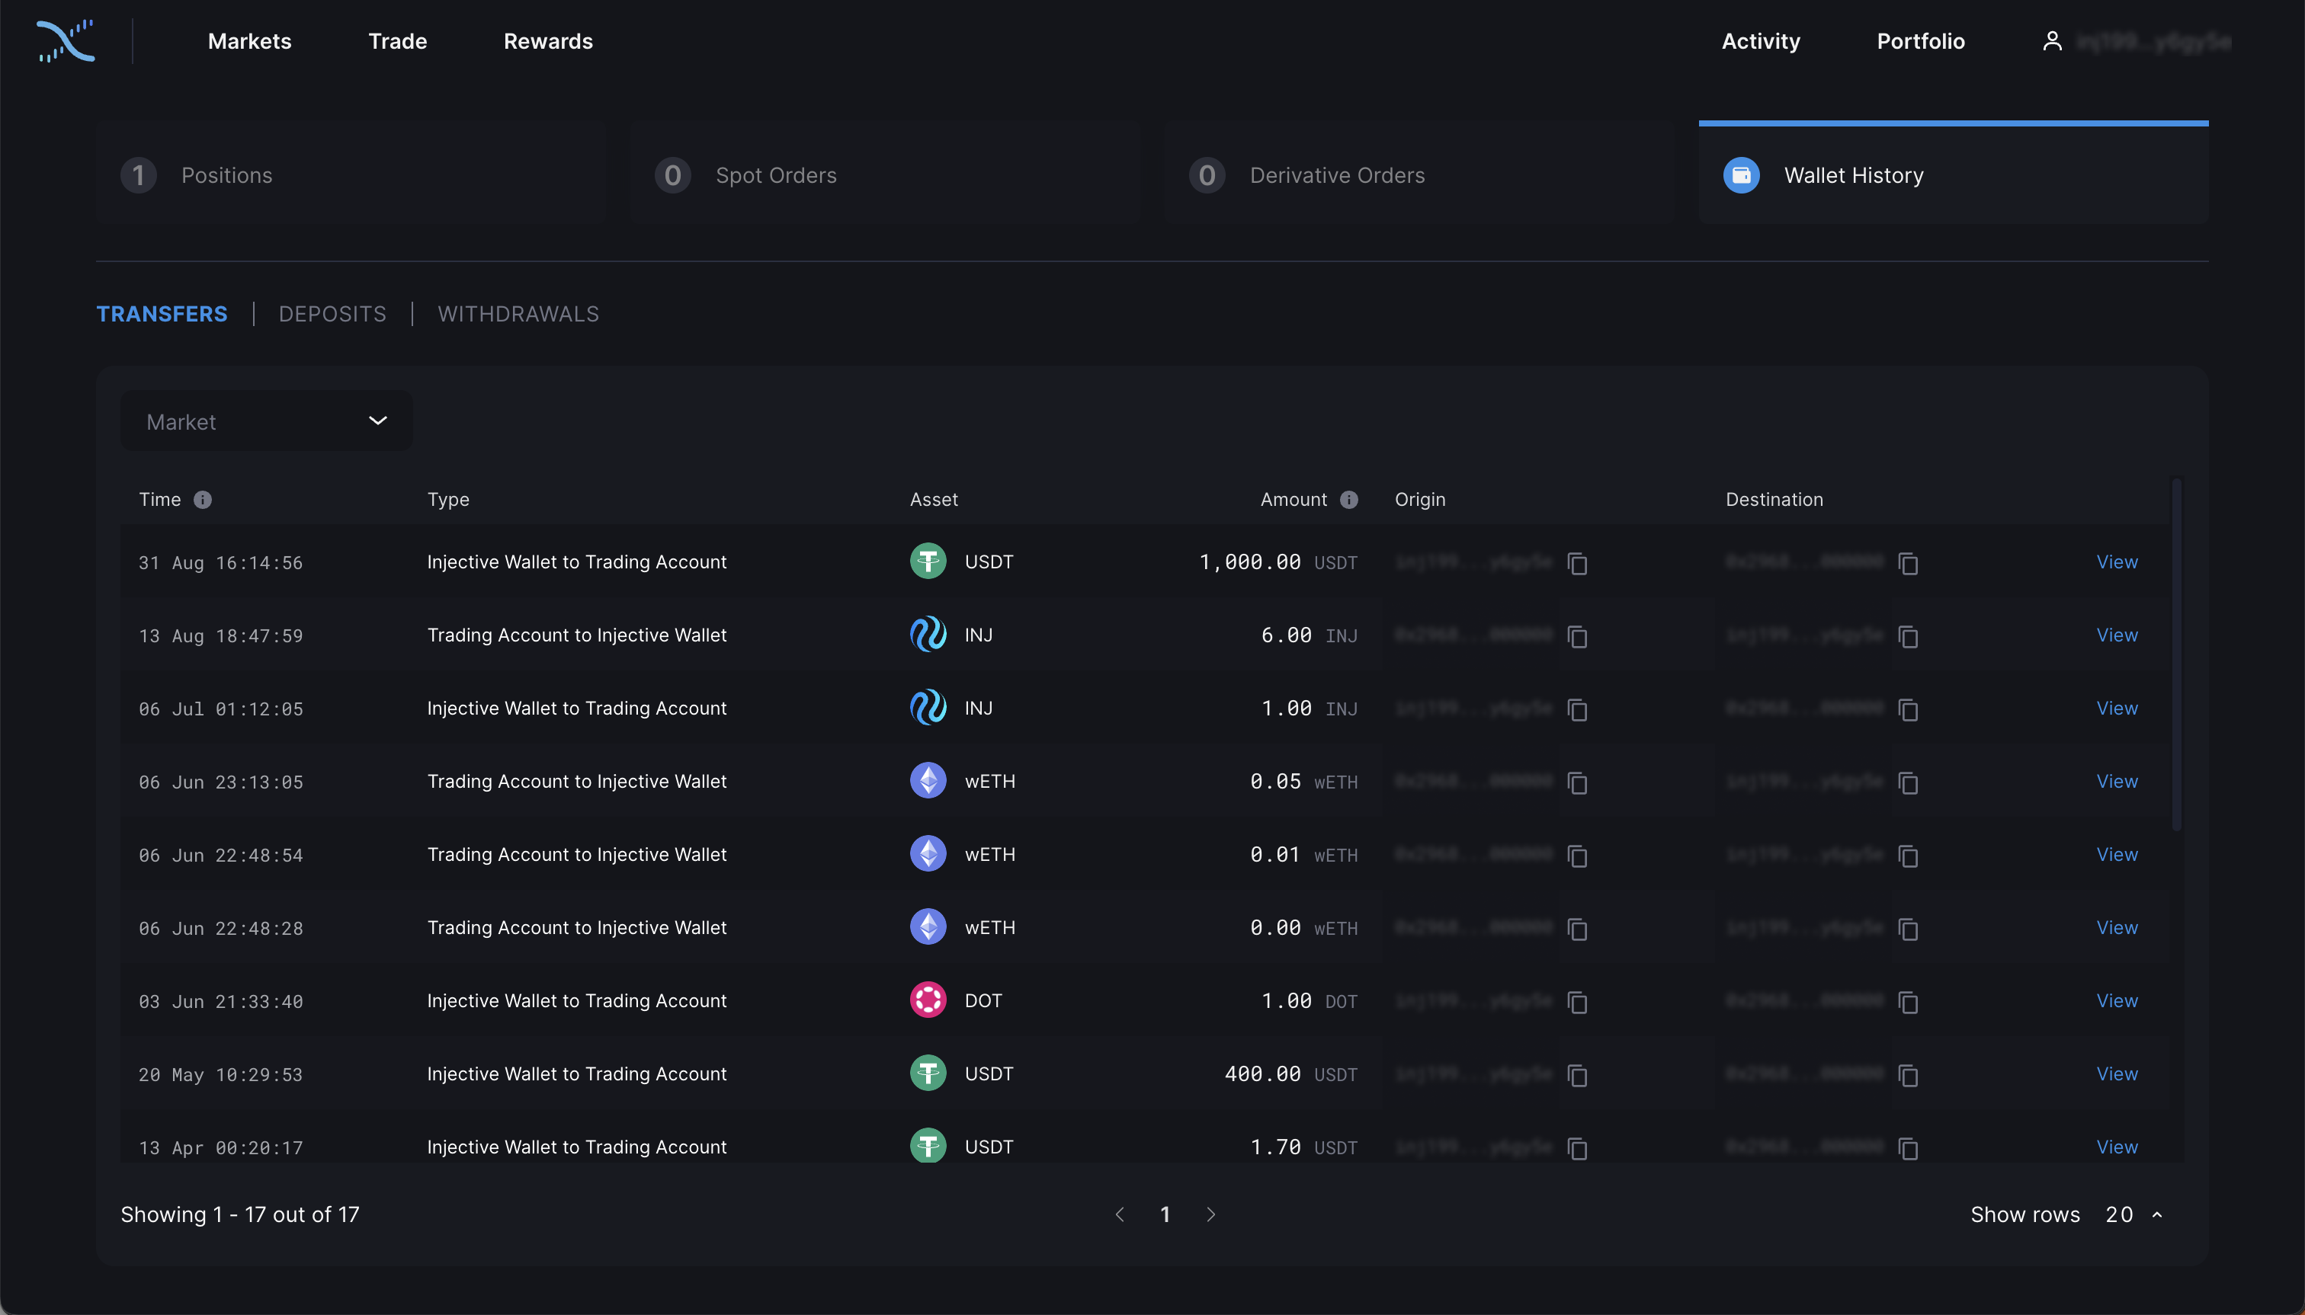The image size is (2305, 1315).
Task: Copy destination address of 13 Aug row
Action: [1909, 637]
